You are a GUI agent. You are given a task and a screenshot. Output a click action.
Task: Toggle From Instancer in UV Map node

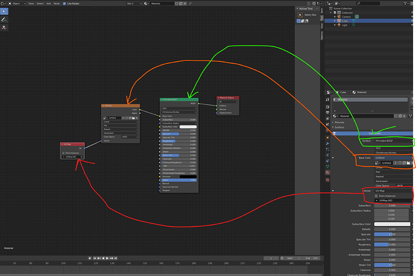tap(63, 153)
